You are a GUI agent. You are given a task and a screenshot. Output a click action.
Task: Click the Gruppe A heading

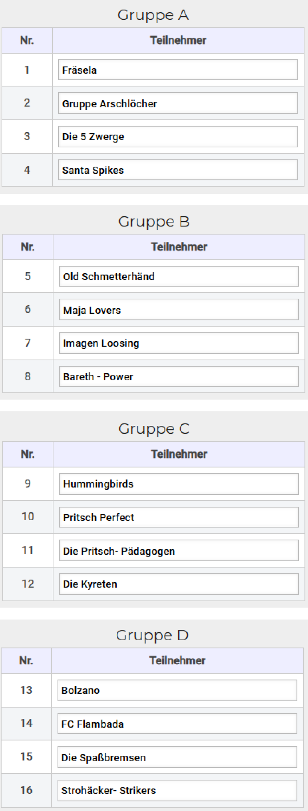(153, 15)
